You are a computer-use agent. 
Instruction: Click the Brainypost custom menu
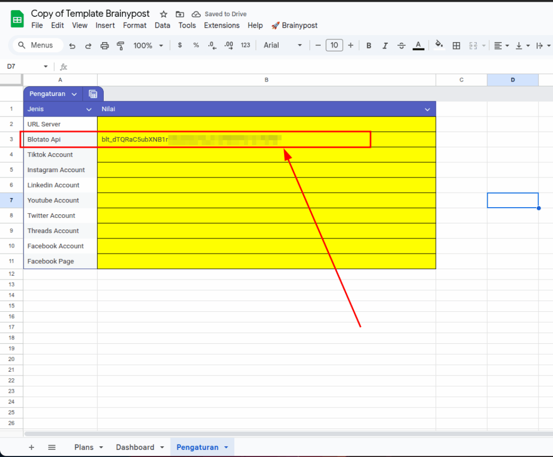(x=294, y=25)
